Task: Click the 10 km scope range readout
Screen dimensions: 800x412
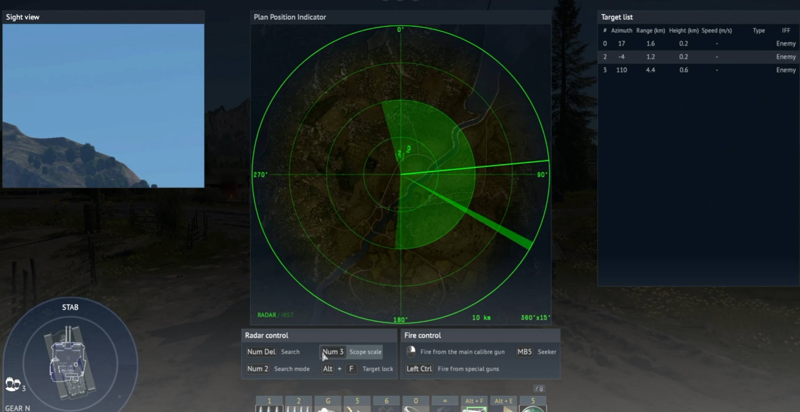Action: pos(481,318)
